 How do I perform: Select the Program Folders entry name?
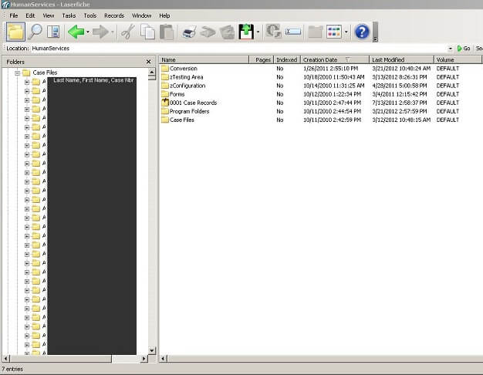[189, 111]
